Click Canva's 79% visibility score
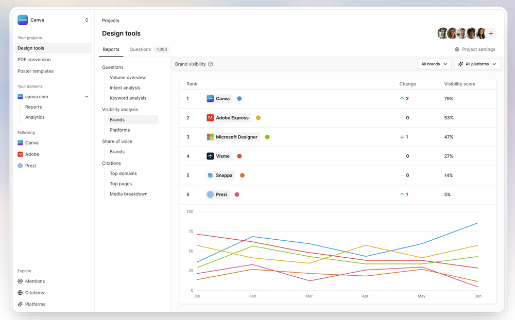Viewport: 515px width, 320px height. click(449, 98)
